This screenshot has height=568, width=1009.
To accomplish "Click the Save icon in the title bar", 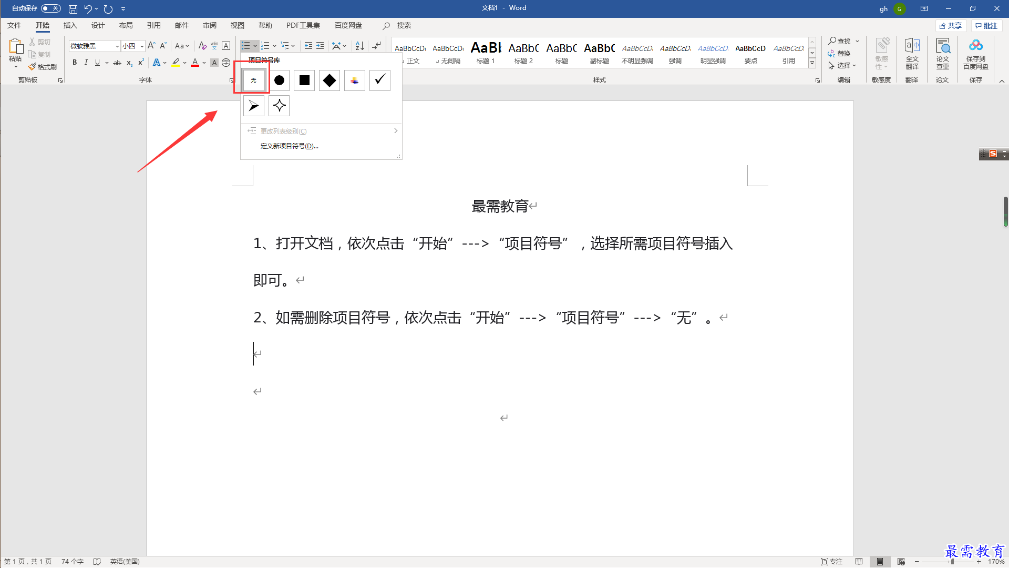I will 73,9.
